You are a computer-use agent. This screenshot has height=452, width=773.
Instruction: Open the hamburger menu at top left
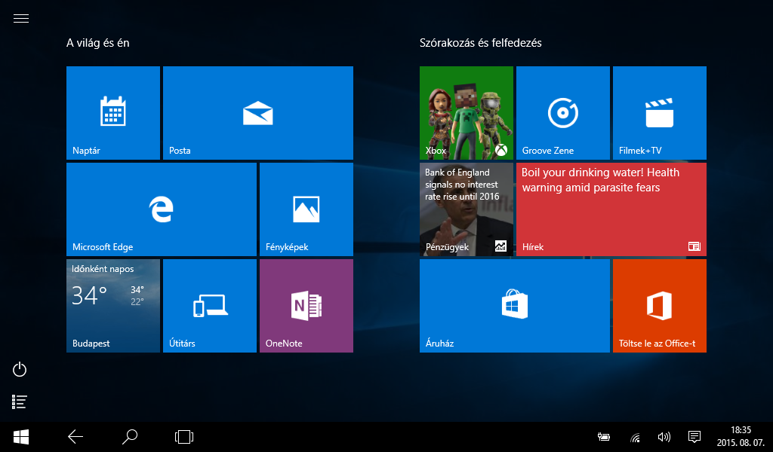pos(21,19)
